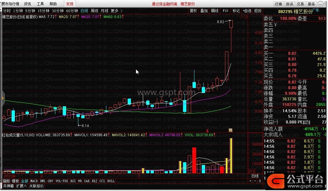Click the 14:55 trade tick row

[x=295, y=141]
